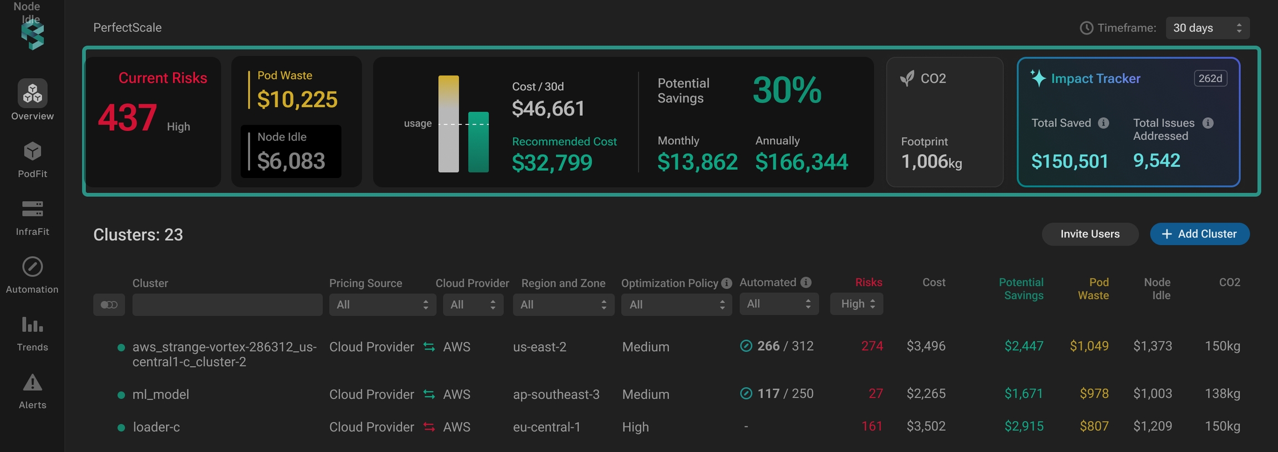Viewport: 1278px width, 452px height.
Task: Open the Region and Zone filter
Action: (563, 304)
